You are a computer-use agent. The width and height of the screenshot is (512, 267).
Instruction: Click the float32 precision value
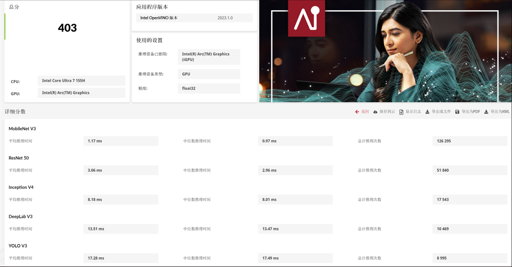(x=209, y=89)
